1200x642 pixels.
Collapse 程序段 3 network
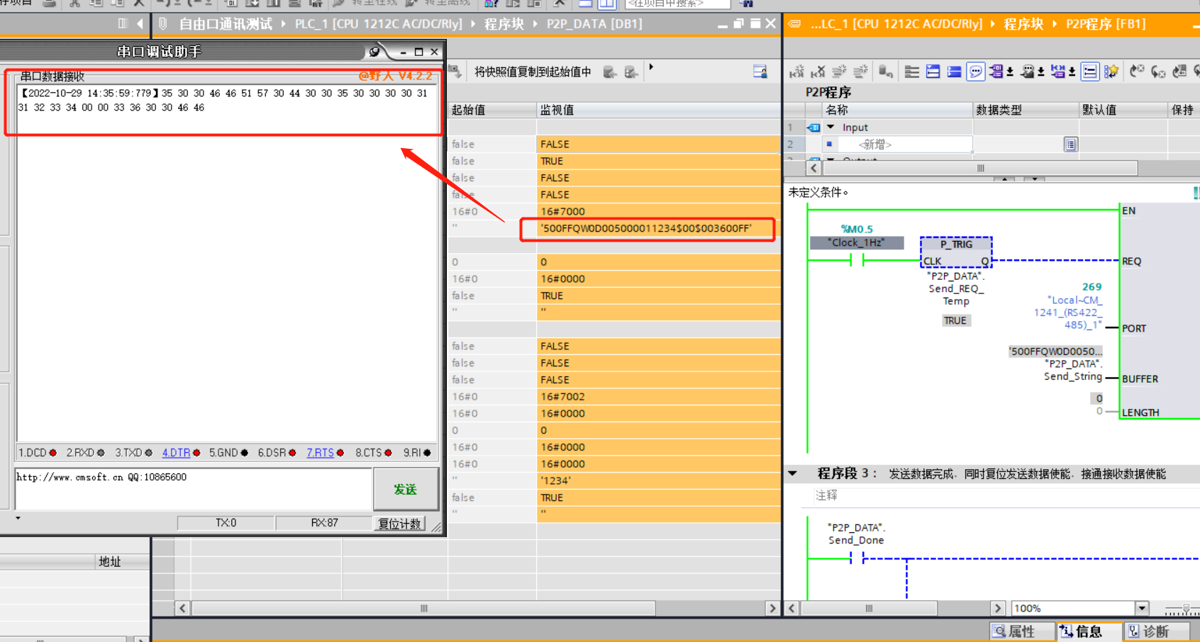(793, 473)
